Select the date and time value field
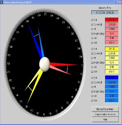Image resolution: width=122 pixels, height=125 pixels. [x=105, y=12]
